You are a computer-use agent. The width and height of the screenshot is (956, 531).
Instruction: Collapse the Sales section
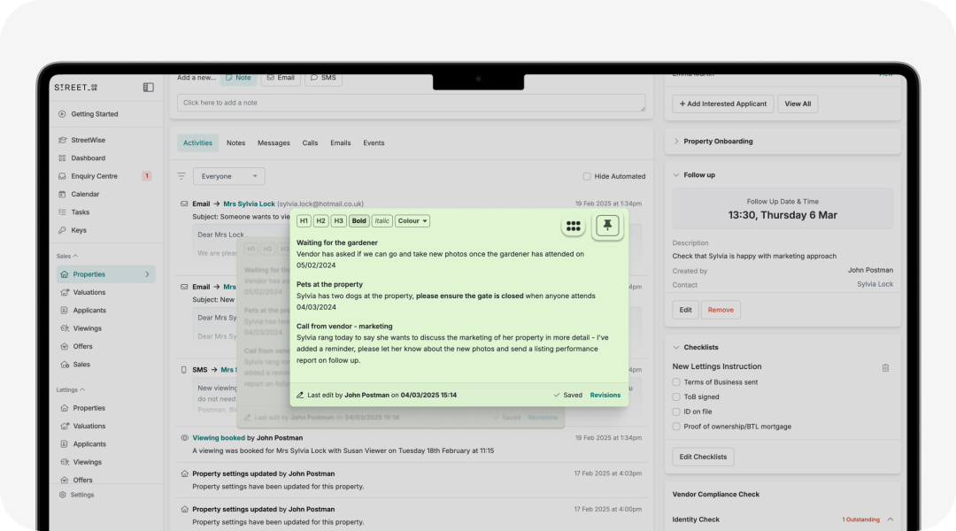coord(67,256)
